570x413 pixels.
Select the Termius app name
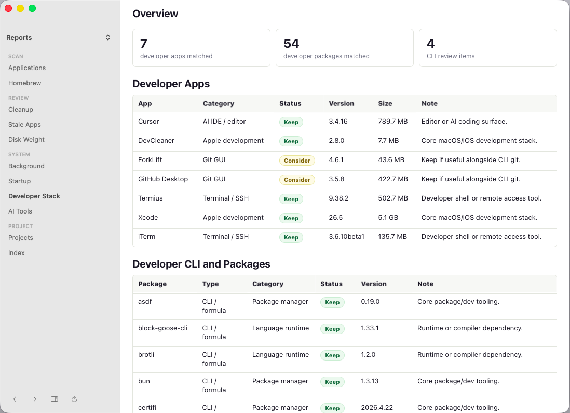click(x=150, y=198)
